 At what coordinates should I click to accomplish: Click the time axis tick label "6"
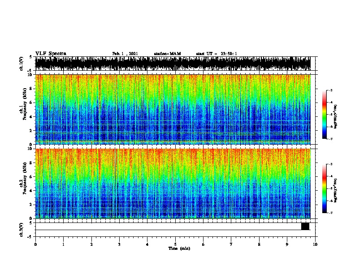(x=203, y=244)
